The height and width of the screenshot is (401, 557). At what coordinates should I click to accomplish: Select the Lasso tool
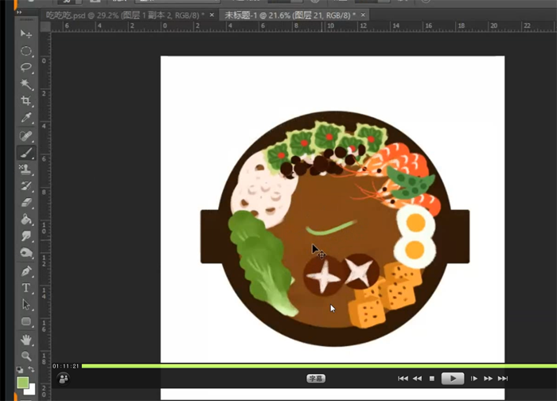click(x=26, y=68)
